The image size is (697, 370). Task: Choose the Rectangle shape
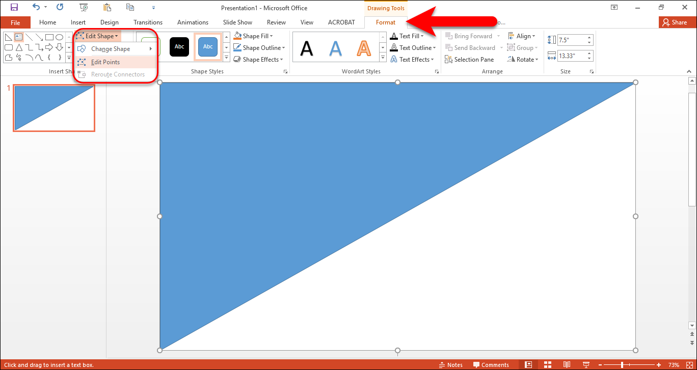pos(49,37)
